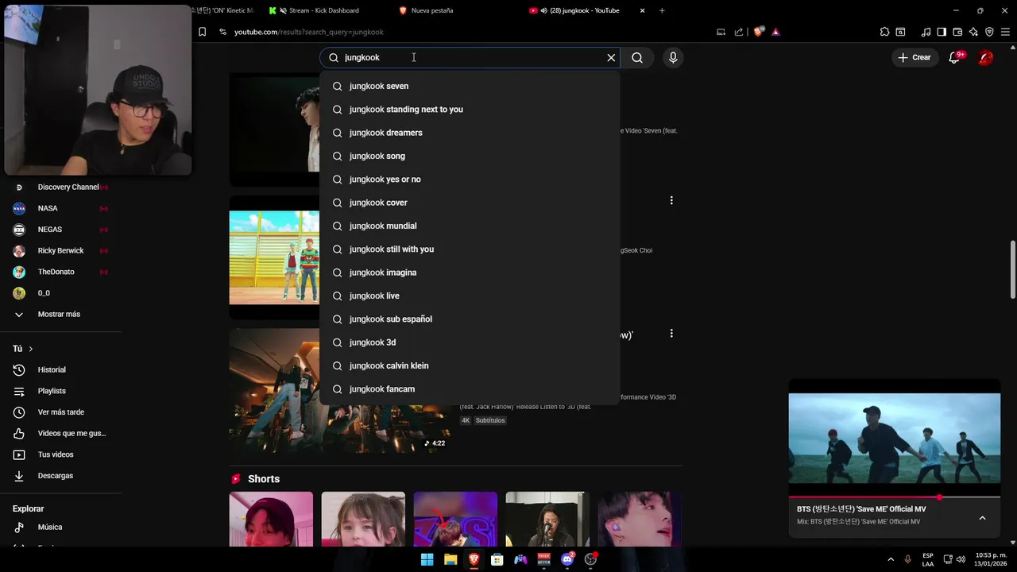Viewport: 1017px width, 572px height.
Task: Open Windows Start button
Action: (x=427, y=559)
